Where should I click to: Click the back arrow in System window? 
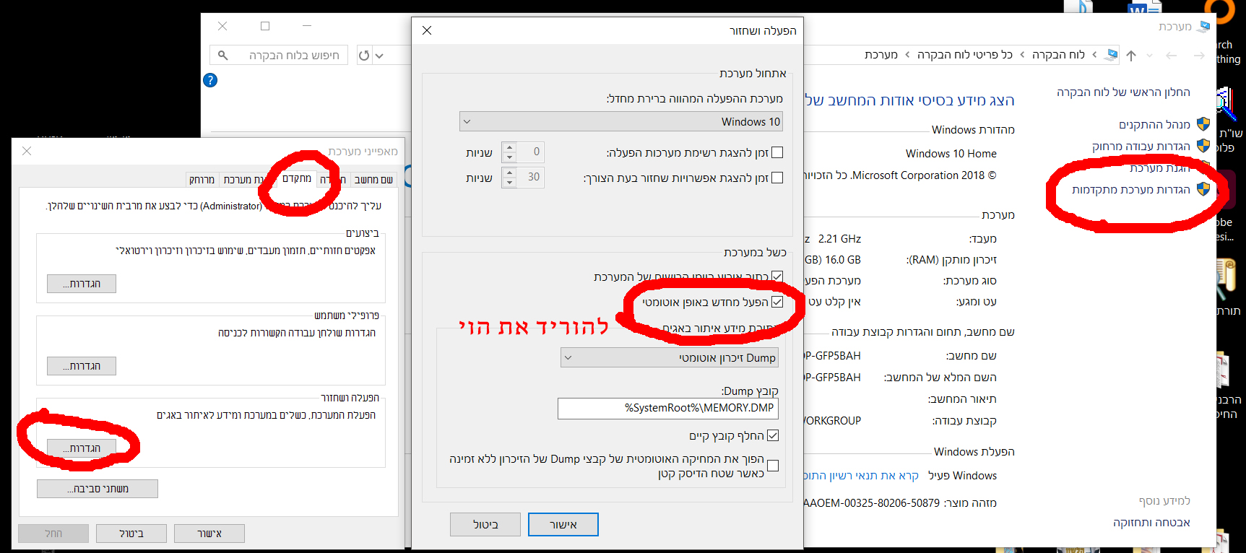tap(1172, 56)
